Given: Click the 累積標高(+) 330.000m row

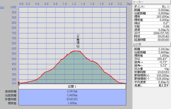Looking at the screenshot, I should click(x=151, y=76).
